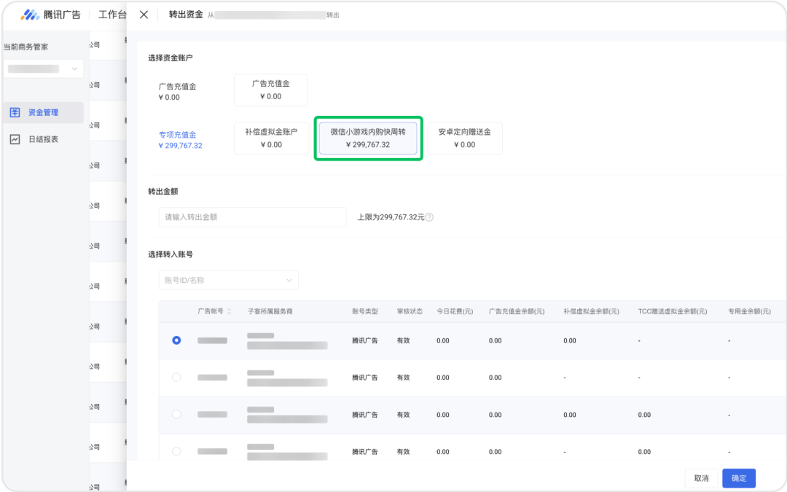Open the help icon next to 上限为299,767.32元
Screen dimensions: 787x492
point(429,216)
